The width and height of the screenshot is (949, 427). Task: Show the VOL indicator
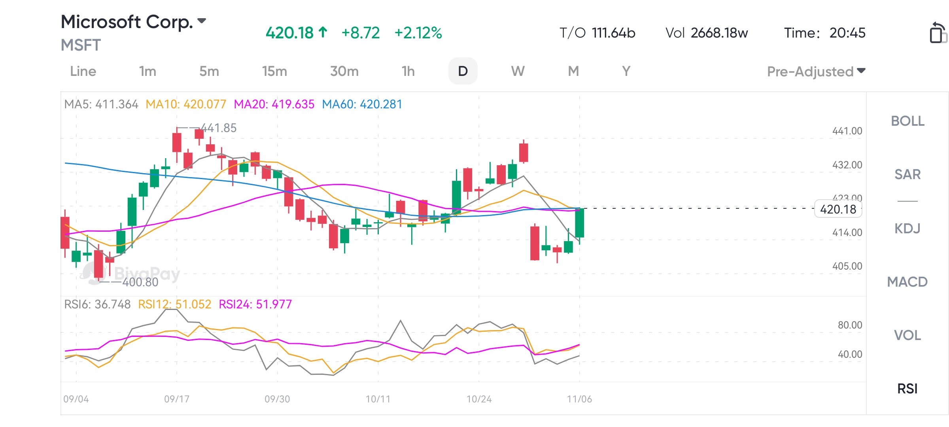pyautogui.click(x=907, y=335)
